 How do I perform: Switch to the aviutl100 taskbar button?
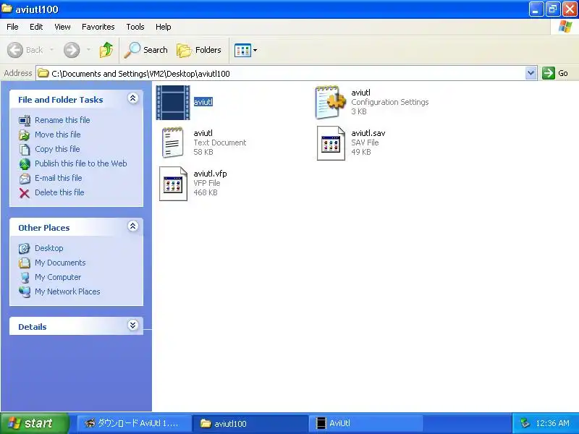250,423
